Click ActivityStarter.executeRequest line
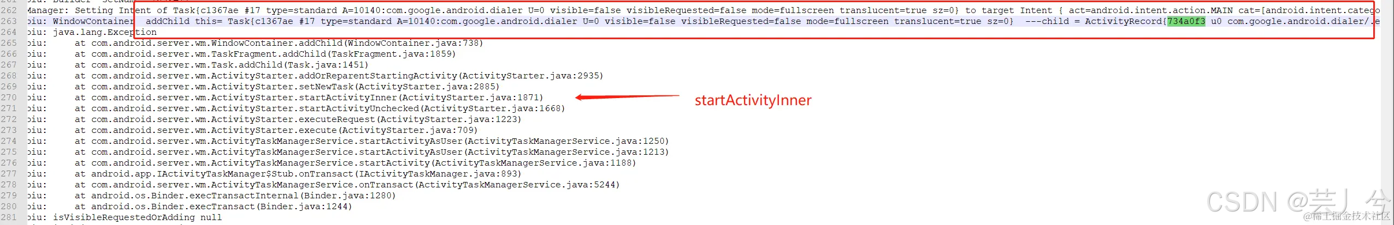Viewport: 1394px width, 225px height. coord(298,119)
